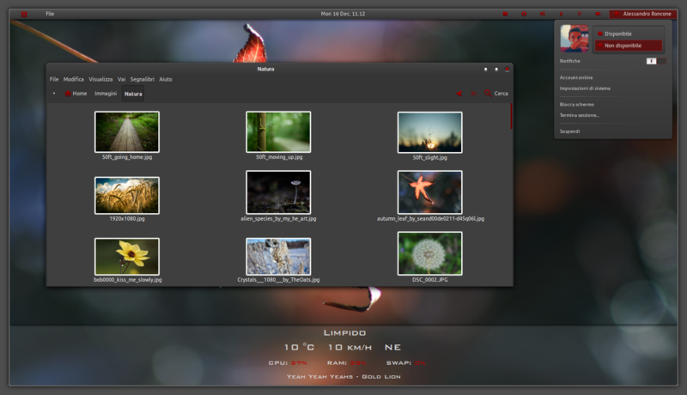This screenshot has height=395, width=687.
Task: Open the Bluetooth indicator in the top panel
Action: pyautogui.click(x=561, y=14)
